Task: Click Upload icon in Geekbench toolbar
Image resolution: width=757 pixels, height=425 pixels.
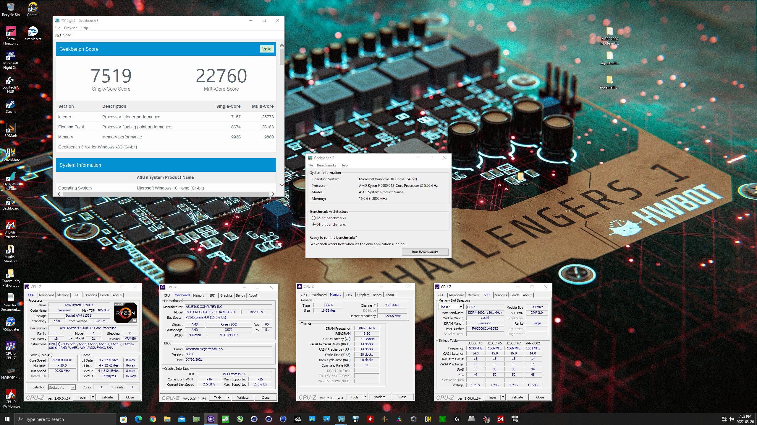Action: click(x=57, y=35)
